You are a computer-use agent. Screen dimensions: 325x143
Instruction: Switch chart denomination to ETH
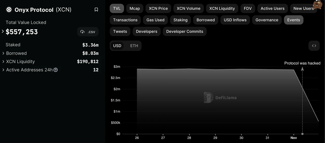coord(134,46)
